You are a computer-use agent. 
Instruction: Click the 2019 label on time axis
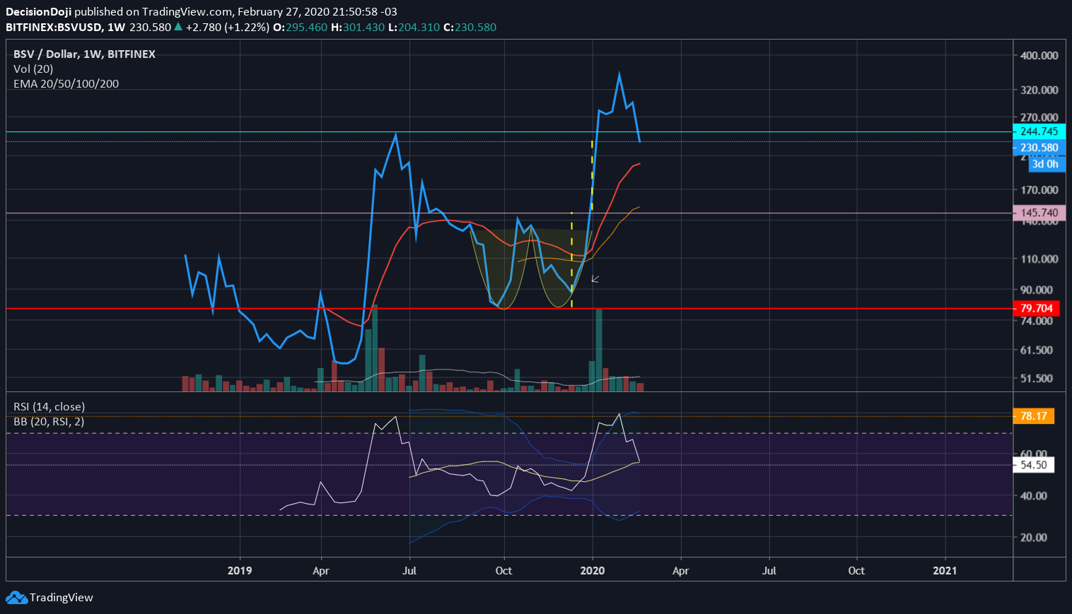tap(240, 570)
